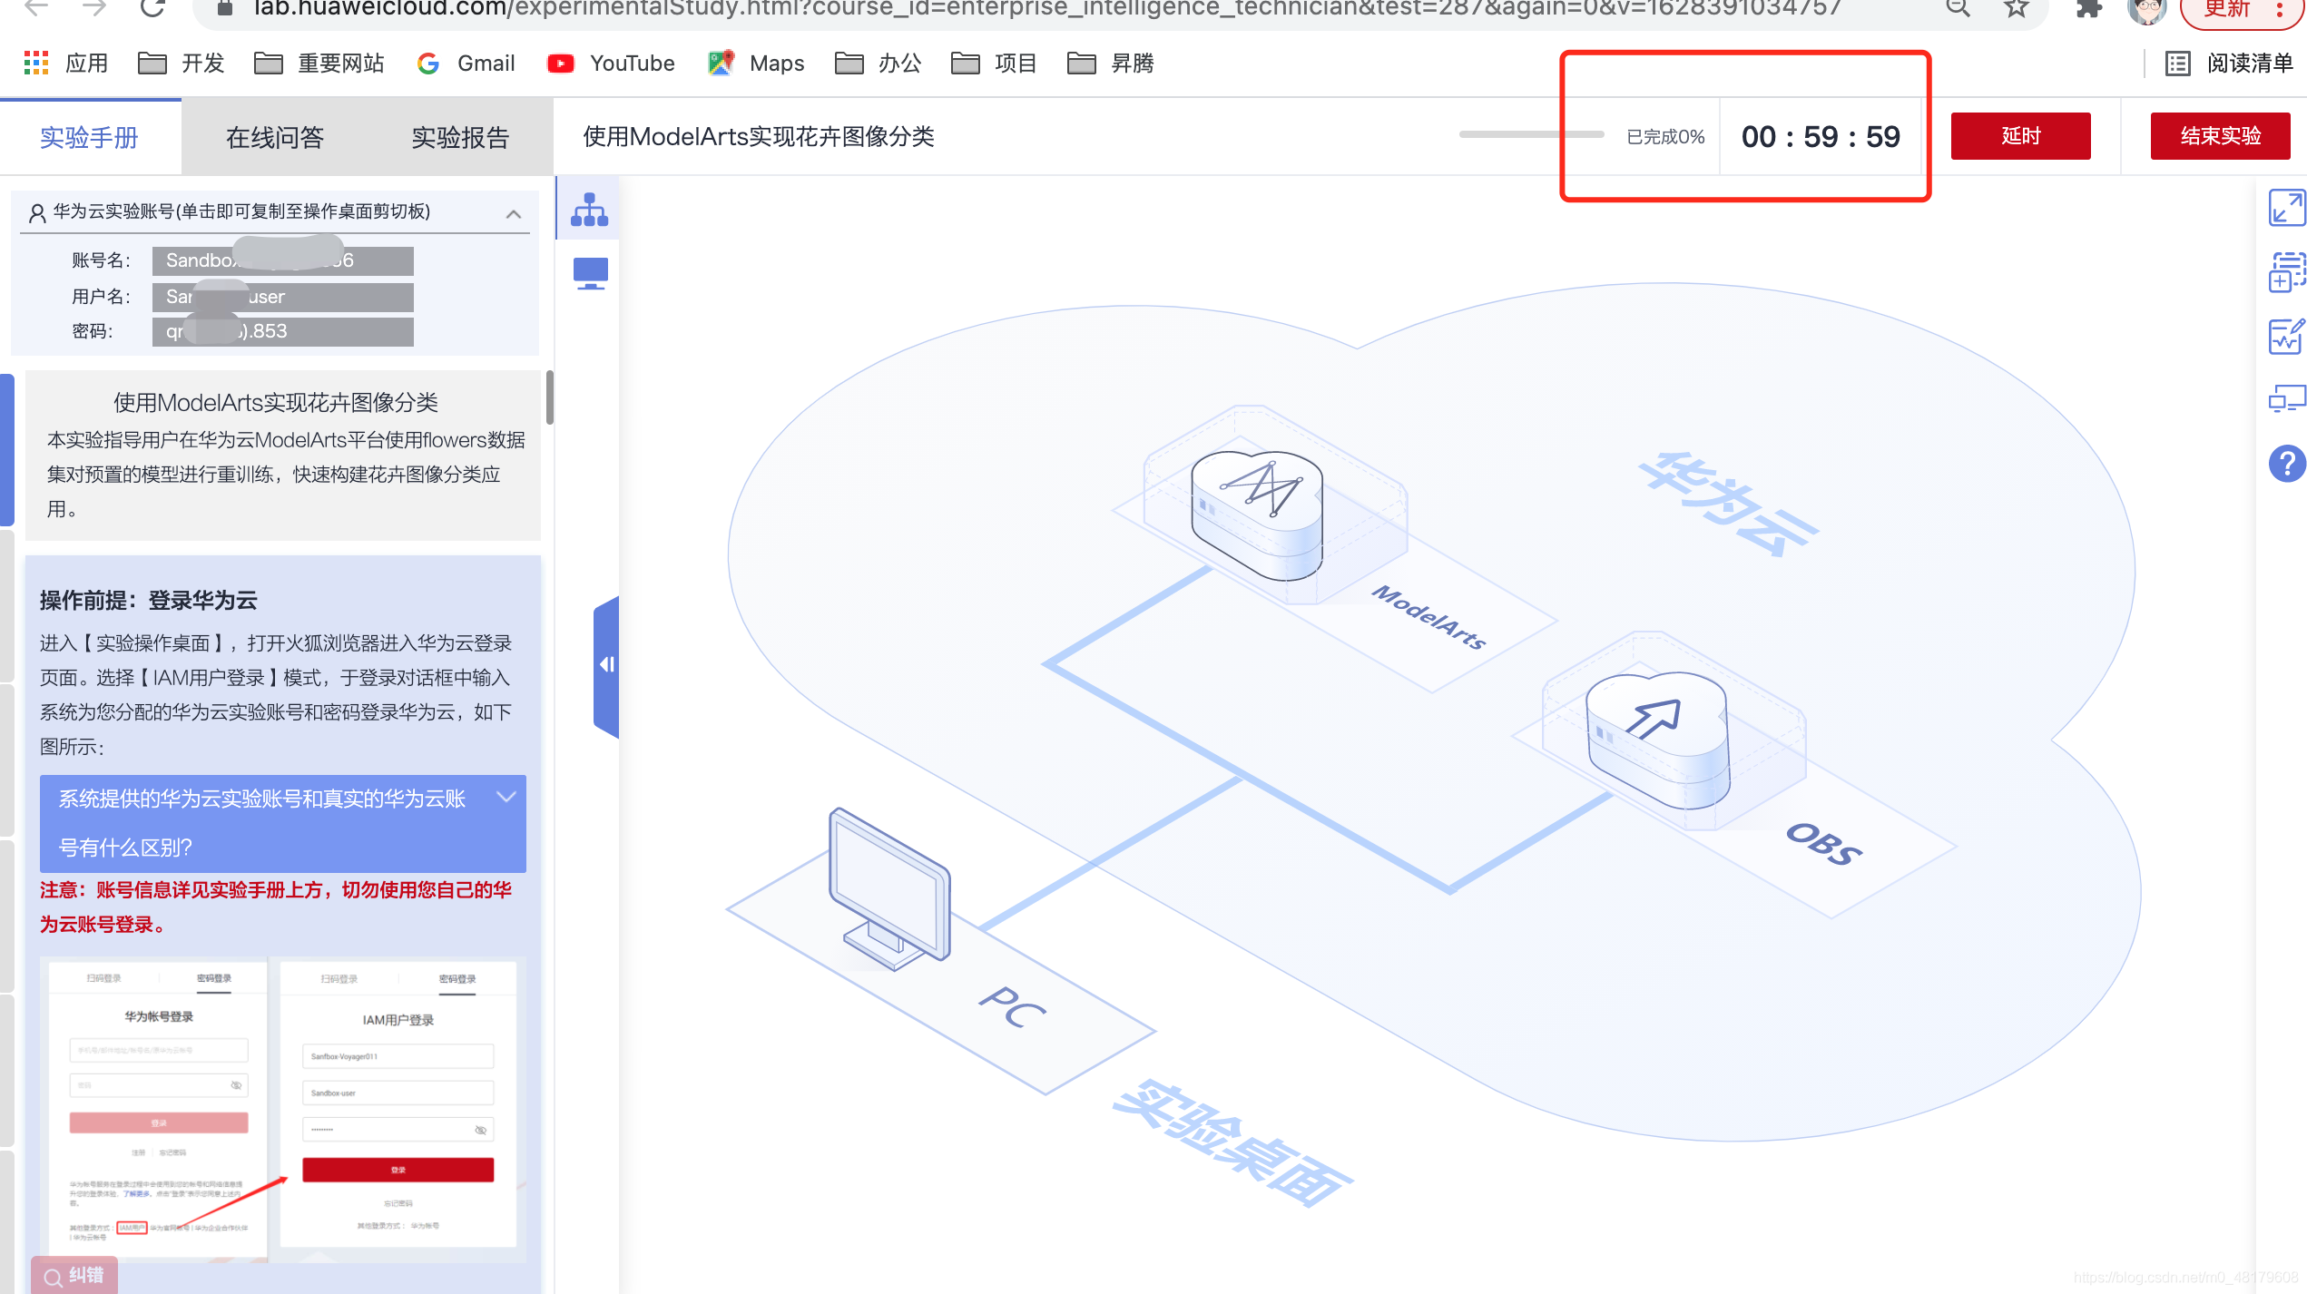Open the 办公 bookmark folder
The height and width of the screenshot is (1294, 2307).
tap(879, 63)
